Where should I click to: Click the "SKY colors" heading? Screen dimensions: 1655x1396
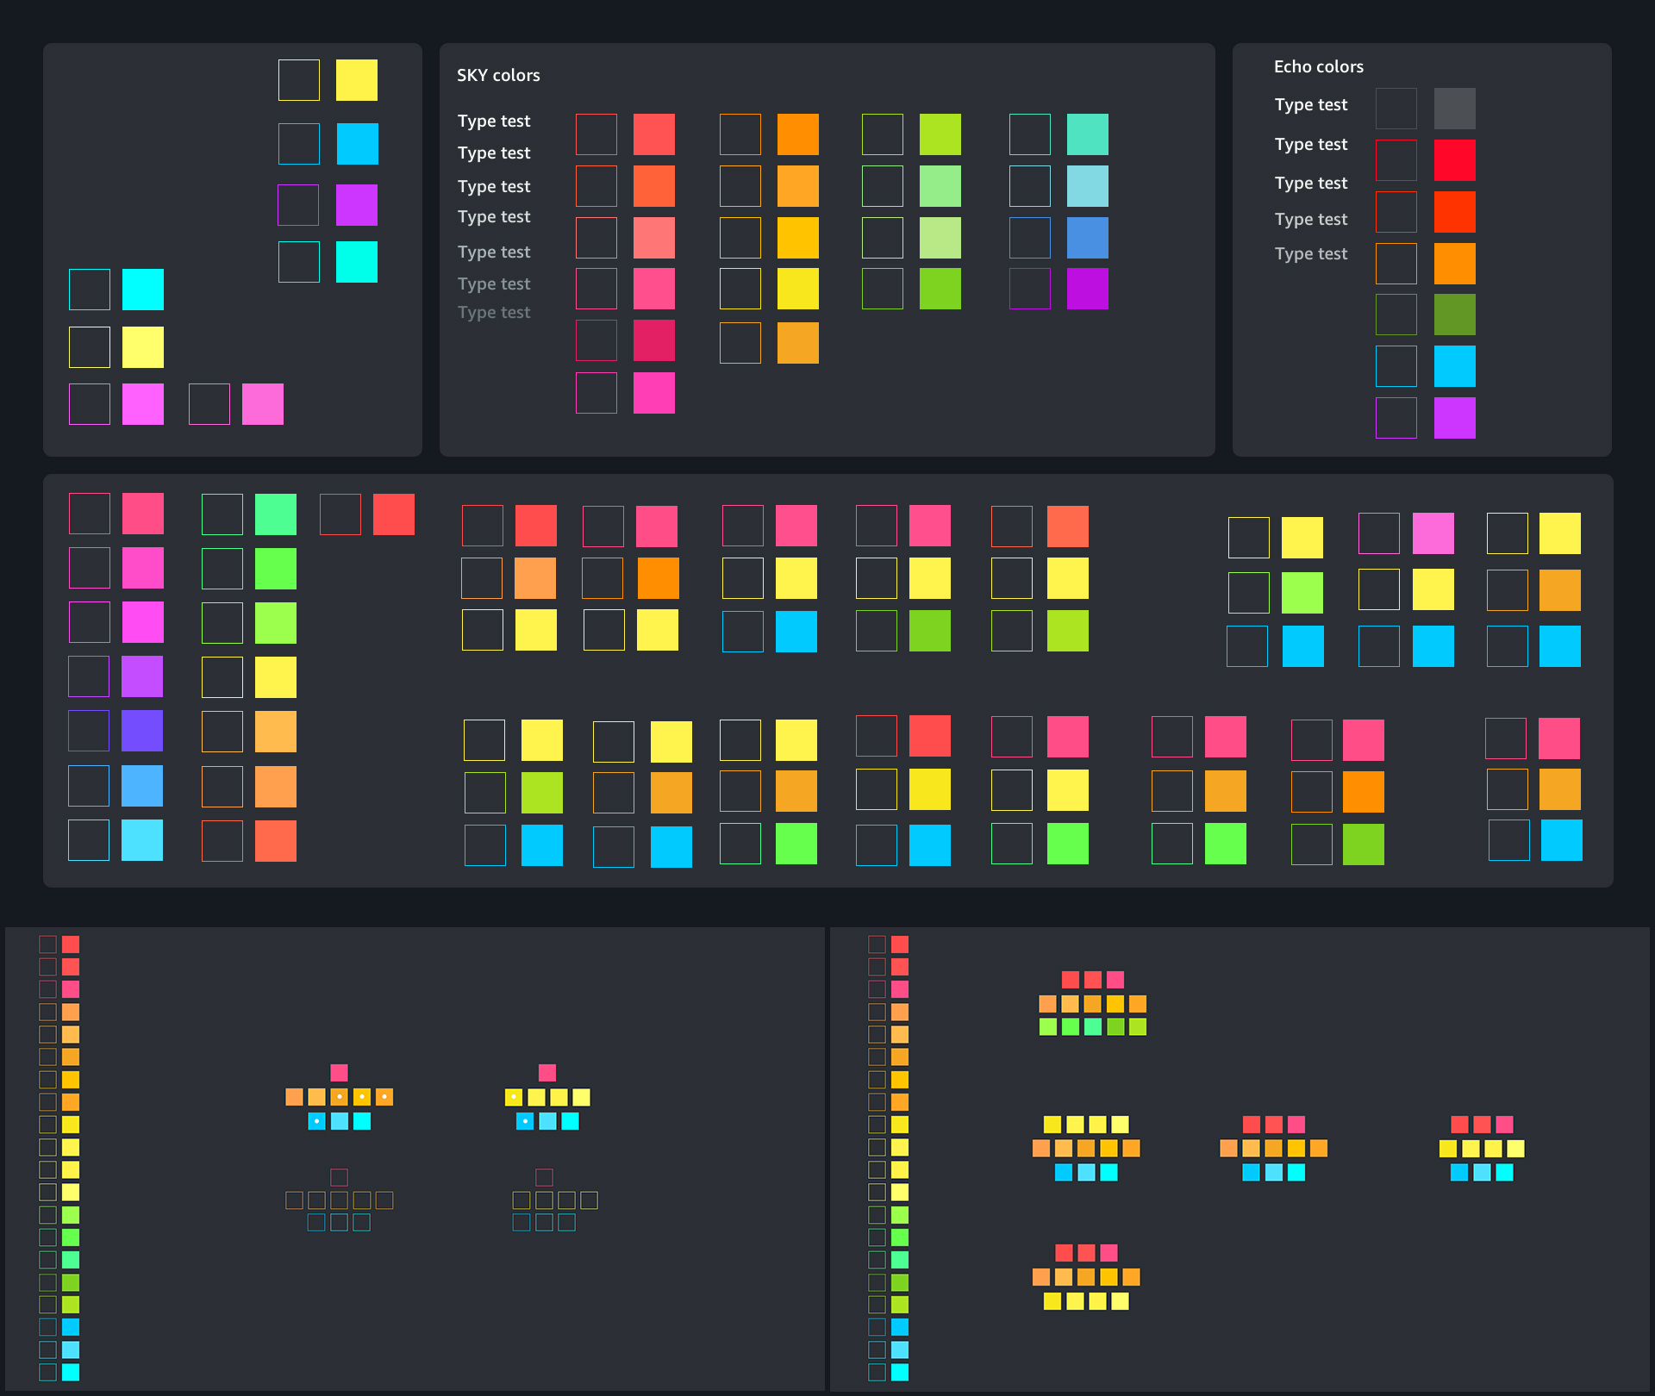point(498,75)
